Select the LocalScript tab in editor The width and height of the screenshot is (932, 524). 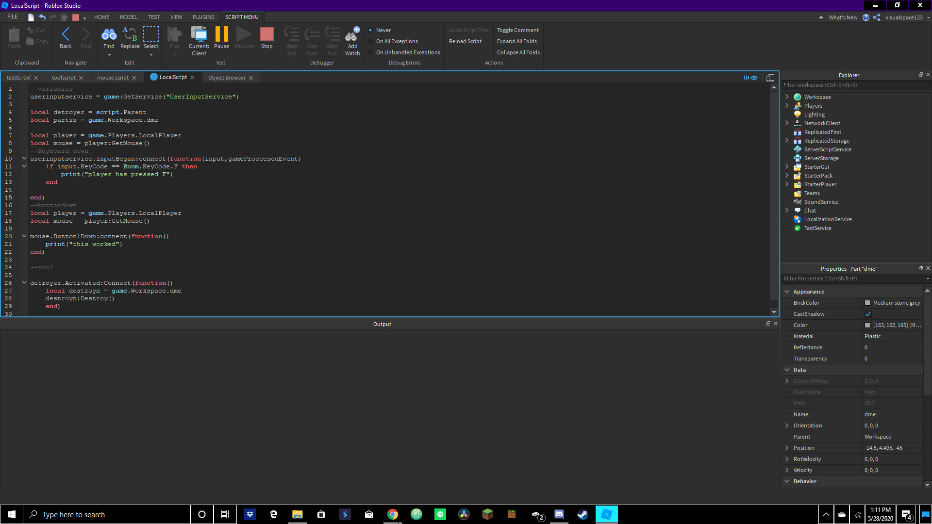click(x=172, y=77)
